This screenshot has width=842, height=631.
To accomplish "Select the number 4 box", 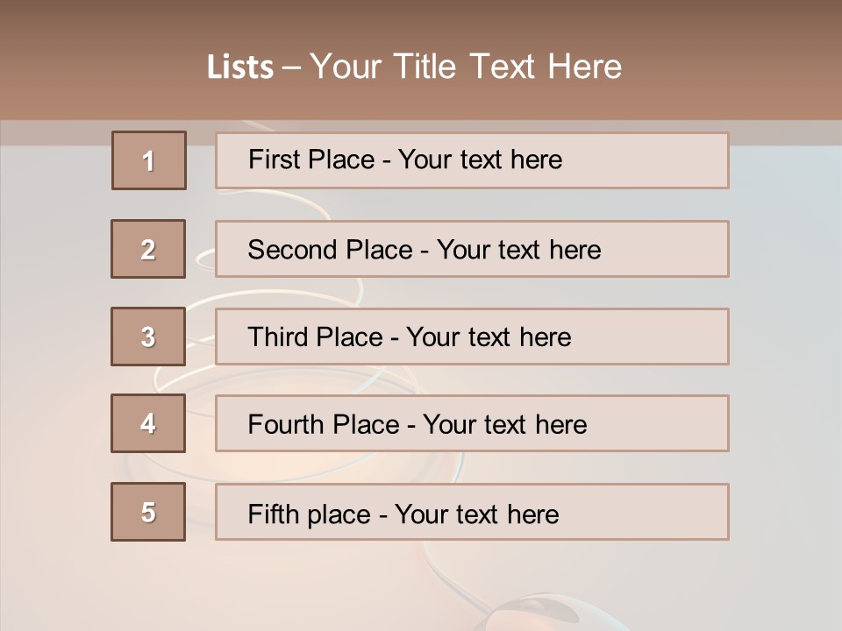I will (x=148, y=423).
